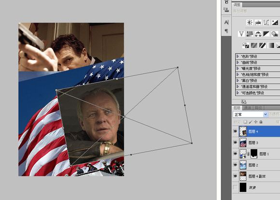
Task: Add a Hue/Saturation adjustment layer
Action: pyautogui.click(x=250, y=34)
